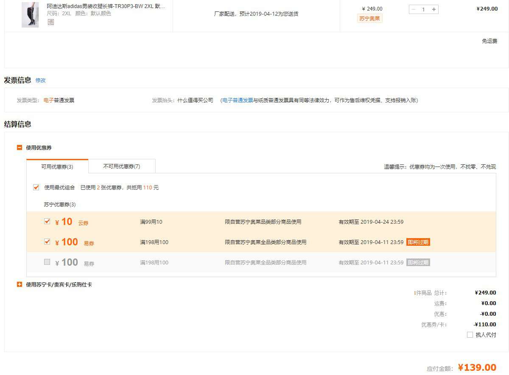
Task: Switch to the 不可用优惠券(7) tab
Action: click(122, 166)
